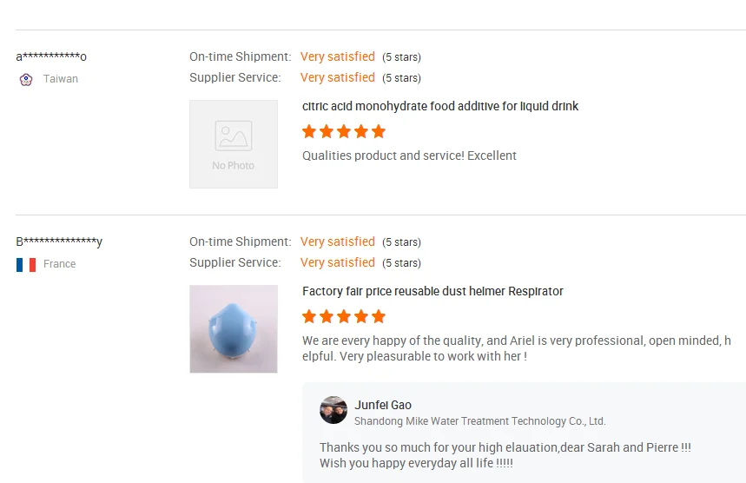
Task: Open Factory fair price Respirator product link
Action: [x=432, y=291]
